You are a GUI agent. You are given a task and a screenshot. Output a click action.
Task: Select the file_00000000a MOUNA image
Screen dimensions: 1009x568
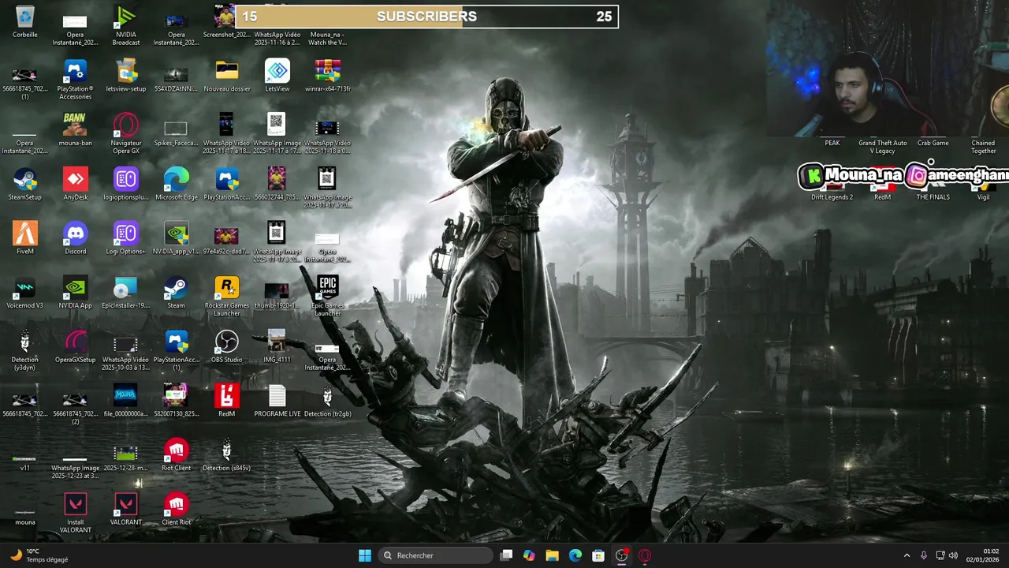tap(125, 401)
